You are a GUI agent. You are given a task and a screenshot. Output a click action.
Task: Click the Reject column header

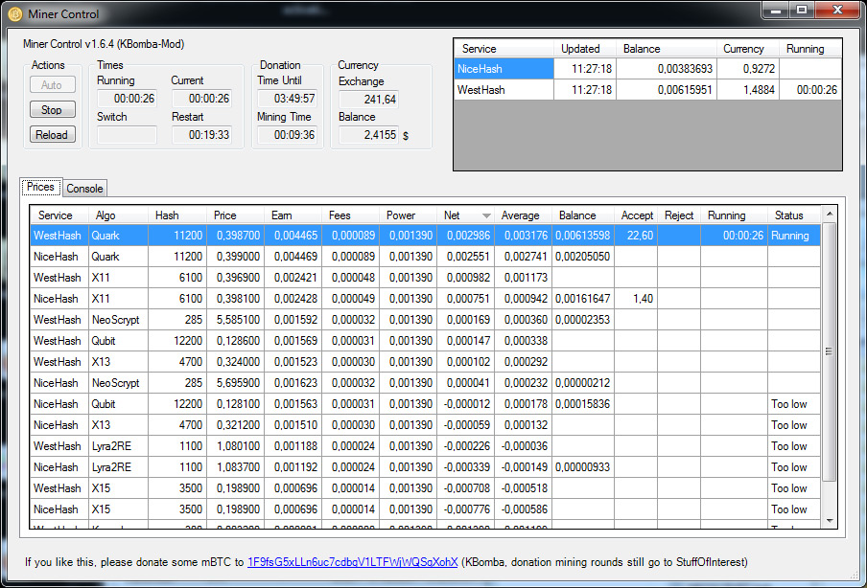679,215
